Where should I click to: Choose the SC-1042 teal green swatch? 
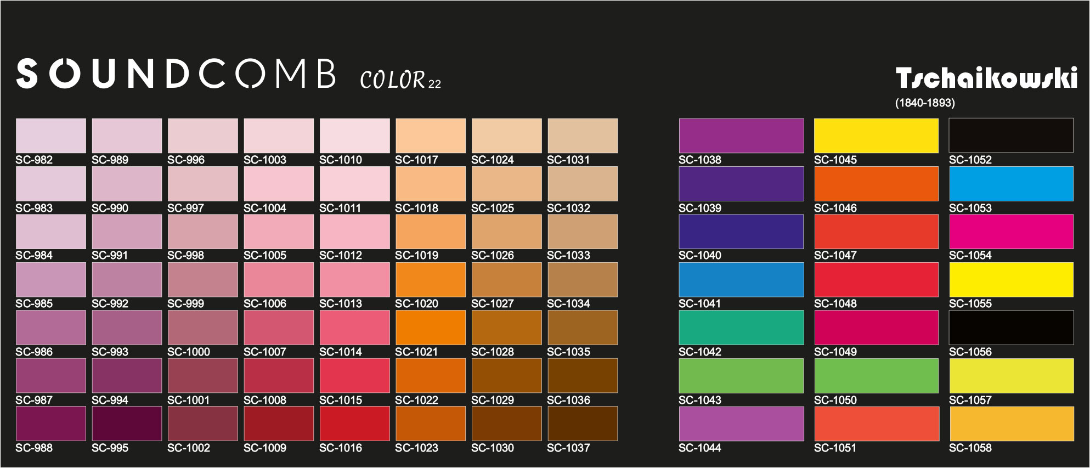point(742,328)
